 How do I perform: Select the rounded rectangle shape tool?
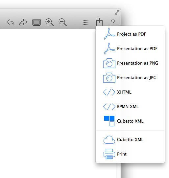[x=36, y=22]
